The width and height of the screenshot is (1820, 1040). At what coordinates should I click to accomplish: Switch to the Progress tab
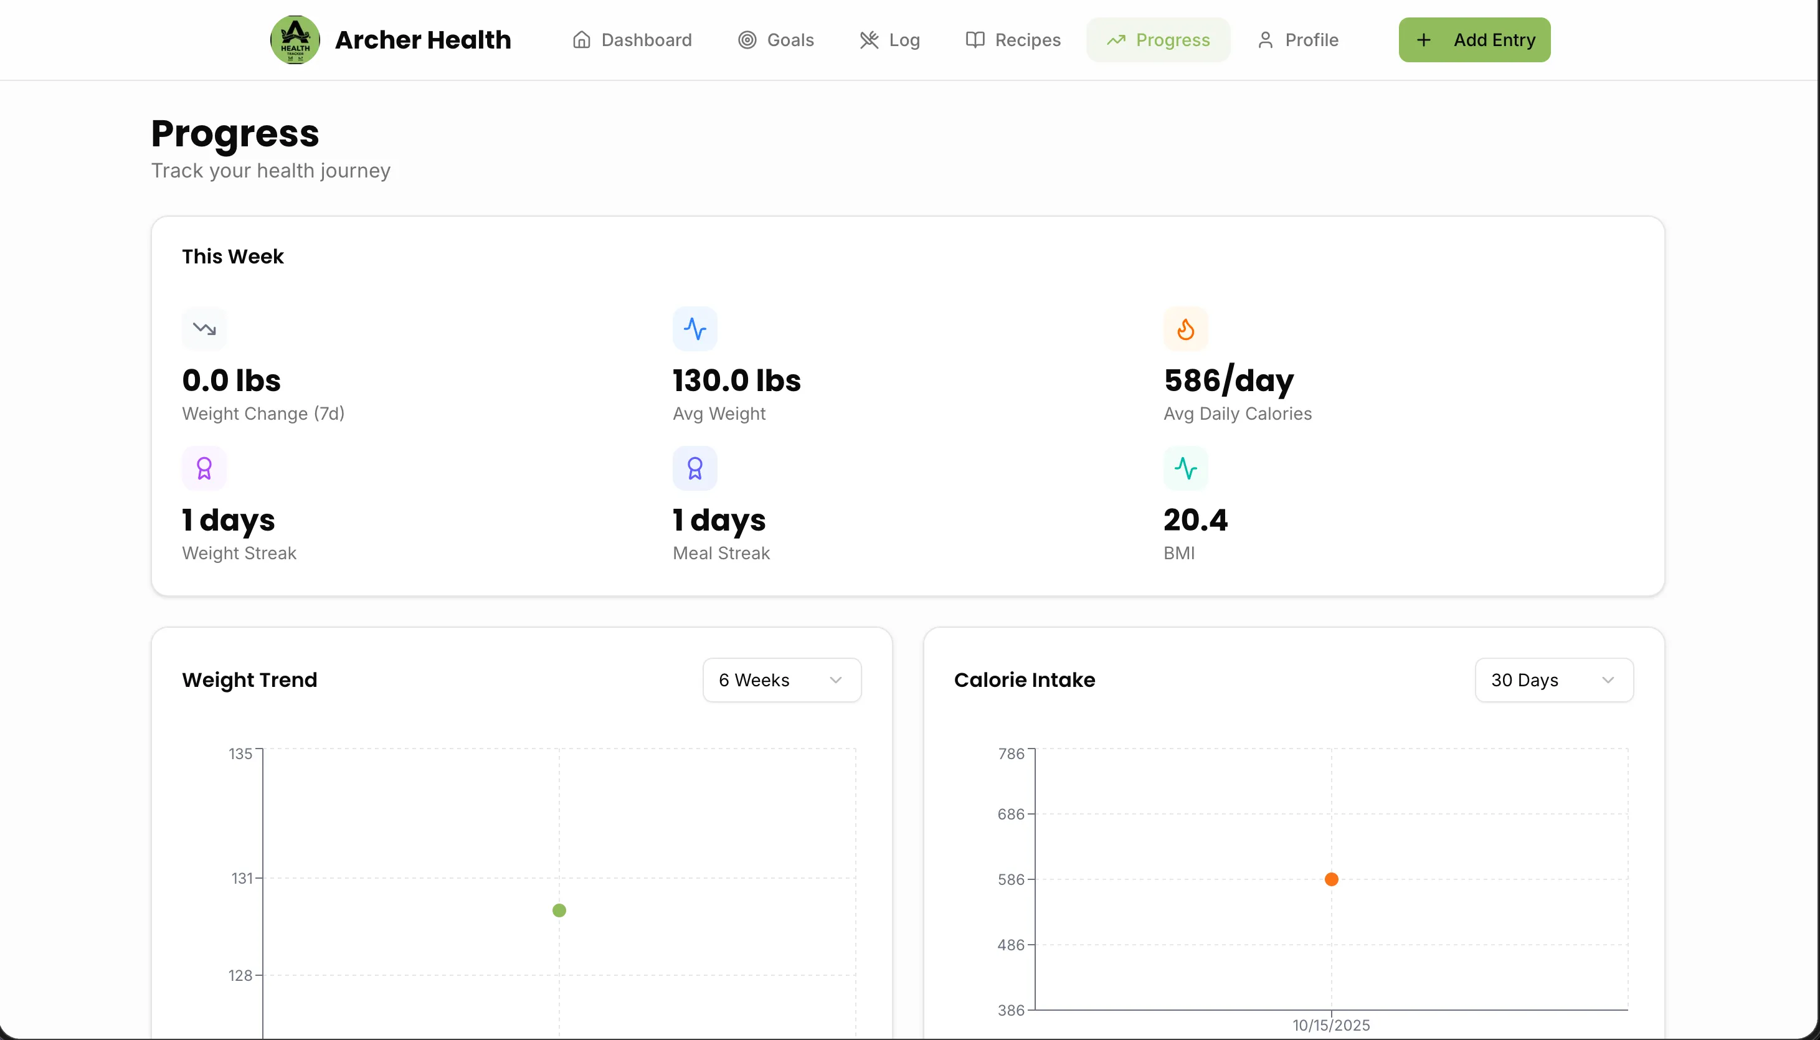pos(1157,39)
